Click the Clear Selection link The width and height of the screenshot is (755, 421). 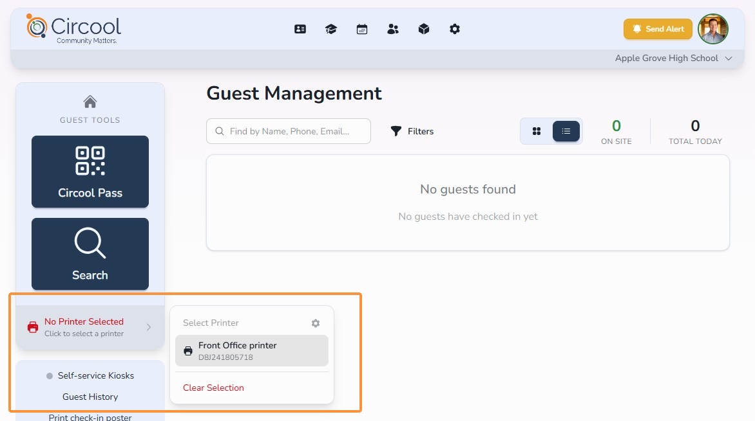[x=213, y=388]
